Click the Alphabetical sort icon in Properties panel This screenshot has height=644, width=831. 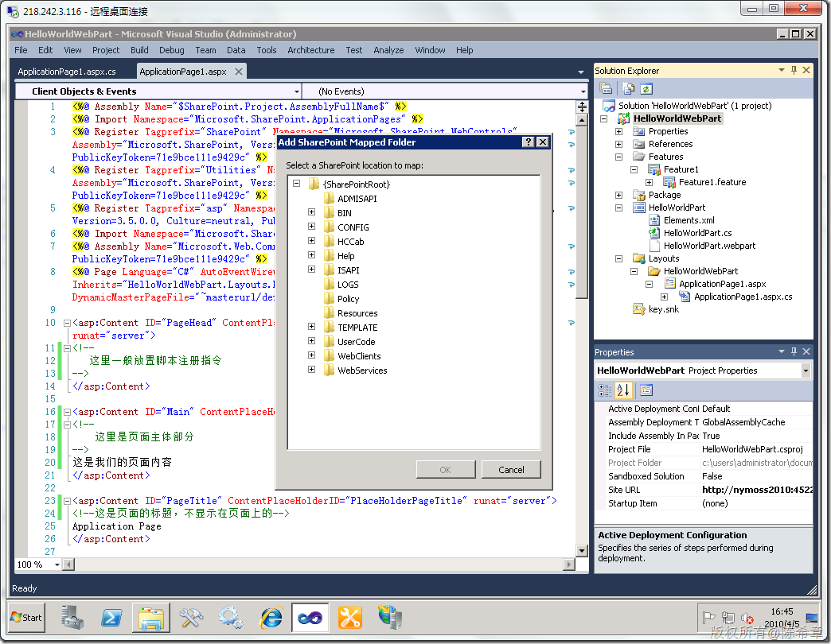[x=623, y=390]
